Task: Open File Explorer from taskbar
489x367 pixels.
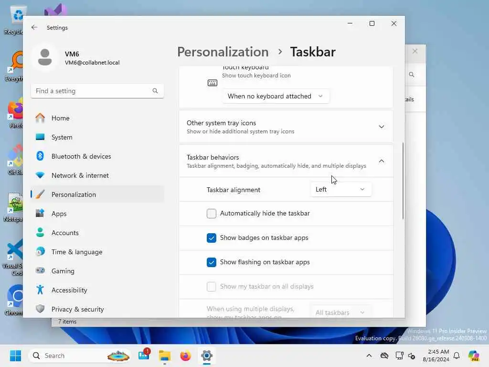Action: point(165,356)
